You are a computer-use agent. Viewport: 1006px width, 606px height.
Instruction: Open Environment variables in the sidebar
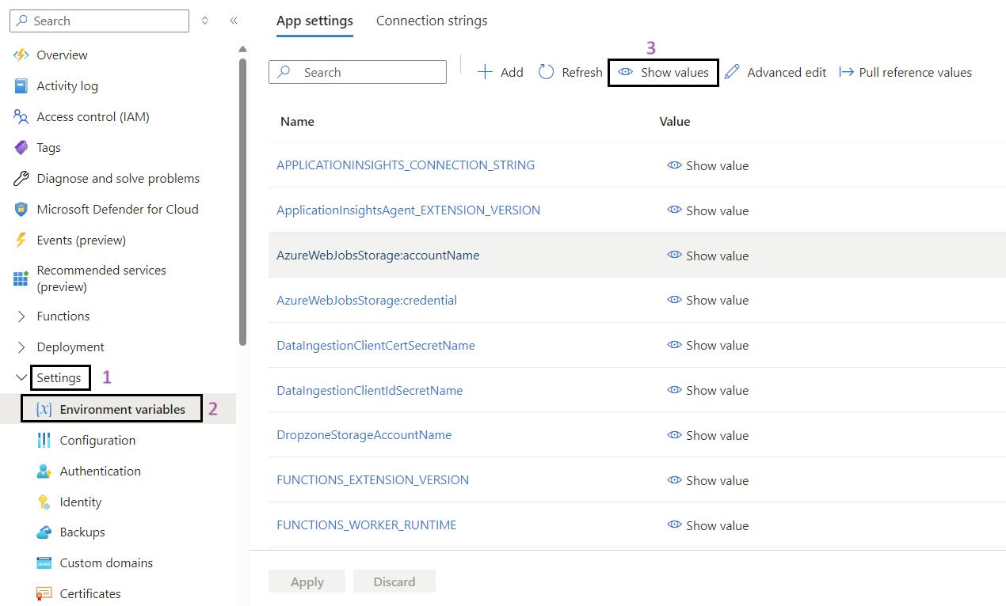[x=122, y=409]
